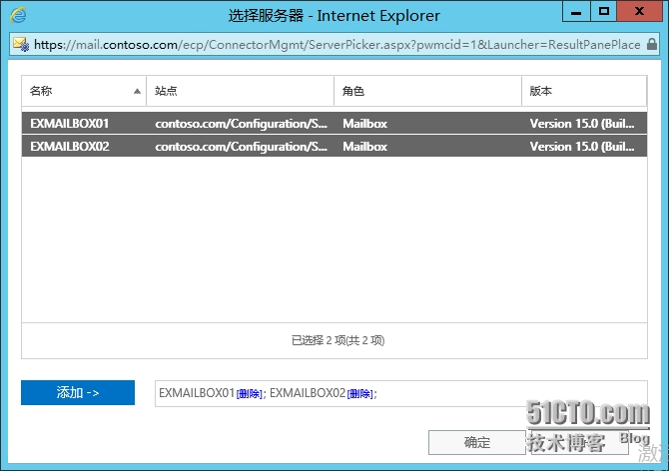Viewport: 669px width, 471px height.
Task: Click the Mailbox role cell of EXMAILBOX01
Action: [365, 124]
